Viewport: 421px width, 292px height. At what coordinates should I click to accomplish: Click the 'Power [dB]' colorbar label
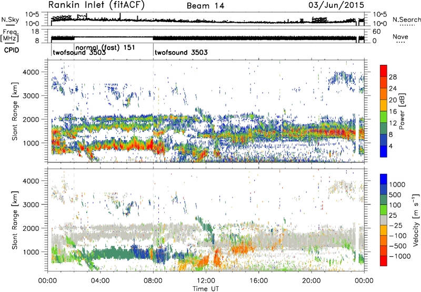coord(402,111)
